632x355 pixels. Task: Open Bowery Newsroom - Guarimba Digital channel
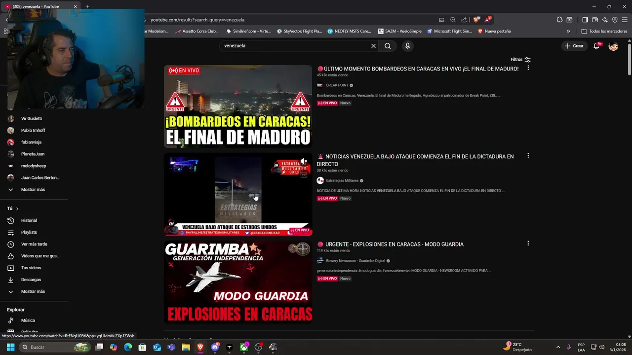click(355, 261)
